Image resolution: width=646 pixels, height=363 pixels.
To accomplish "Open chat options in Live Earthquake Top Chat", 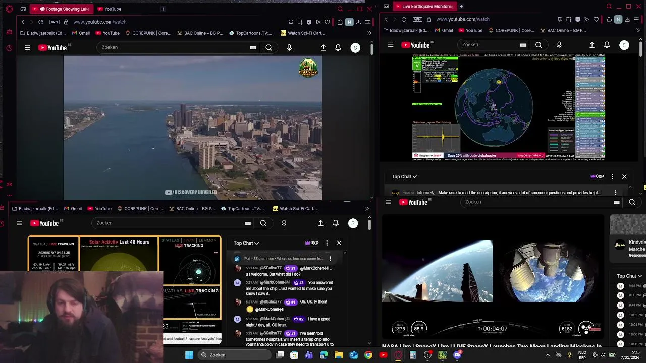I will pos(612,177).
